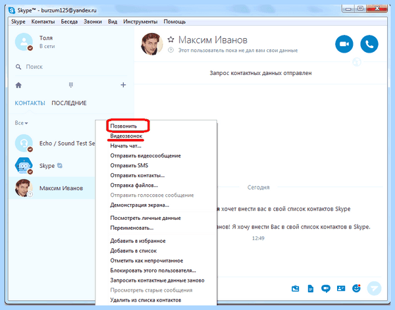The height and width of the screenshot is (310, 395).
Task: Click the send file document icon
Action: tap(311, 288)
